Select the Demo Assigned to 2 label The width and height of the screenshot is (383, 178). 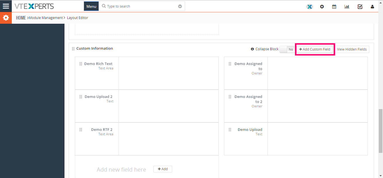[x=248, y=99]
